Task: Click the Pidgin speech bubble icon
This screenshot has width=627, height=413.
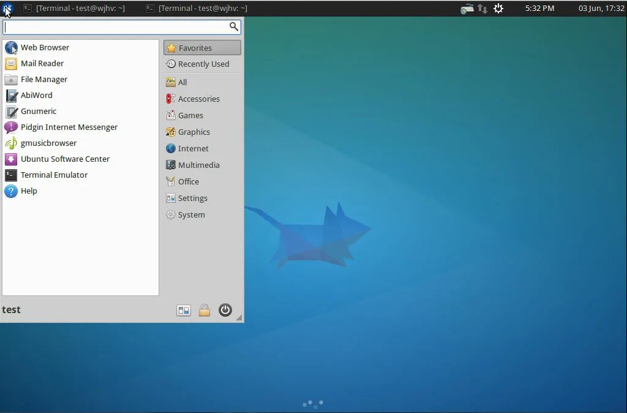Action: (x=11, y=127)
